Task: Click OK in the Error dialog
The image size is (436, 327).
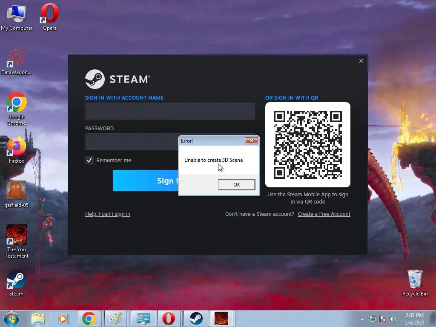Action: tap(237, 185)
